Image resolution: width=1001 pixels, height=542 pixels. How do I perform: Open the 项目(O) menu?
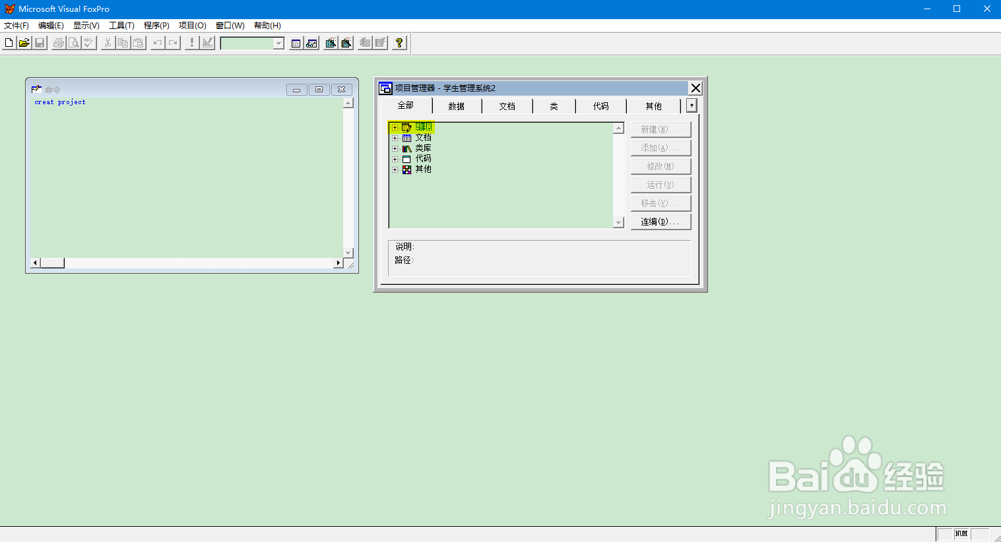click(x=193, y=26)
